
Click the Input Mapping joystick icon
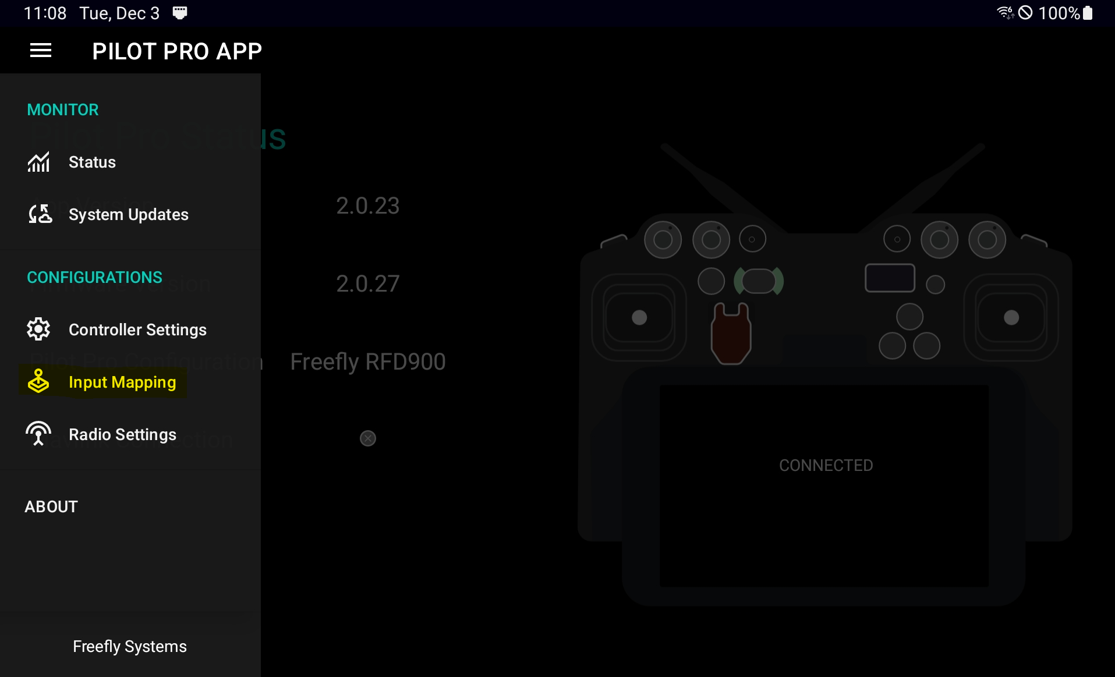coord(38,382)
